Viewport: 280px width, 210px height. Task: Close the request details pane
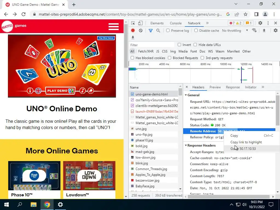tap(186, 87)
